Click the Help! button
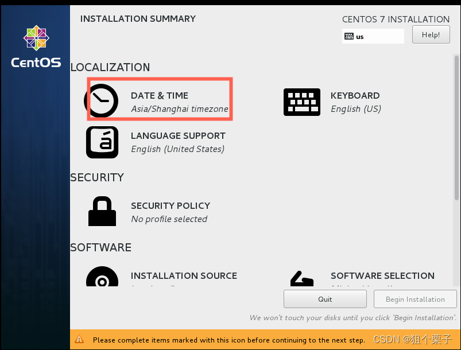Viewport: 461px width, 350px height. (431, 34)
